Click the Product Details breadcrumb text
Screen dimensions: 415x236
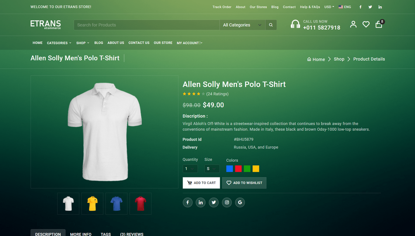tap(369, 59)
